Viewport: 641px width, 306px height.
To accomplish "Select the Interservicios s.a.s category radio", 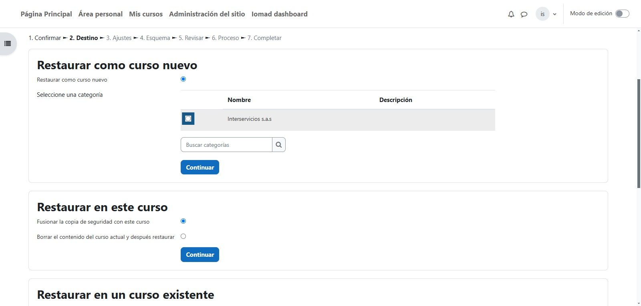I will coord(188,119).
